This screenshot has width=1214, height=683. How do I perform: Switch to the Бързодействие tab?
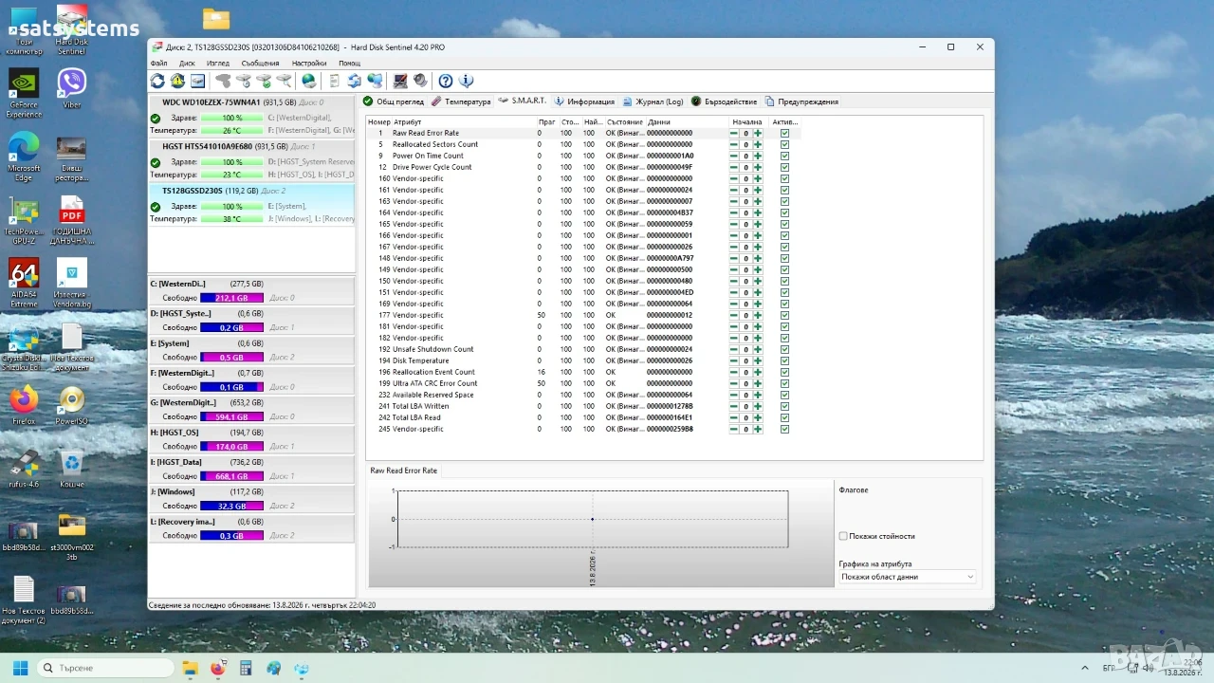(x=725, y=102)
